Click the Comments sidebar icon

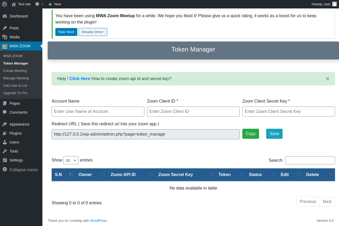(x=5, y=112)
